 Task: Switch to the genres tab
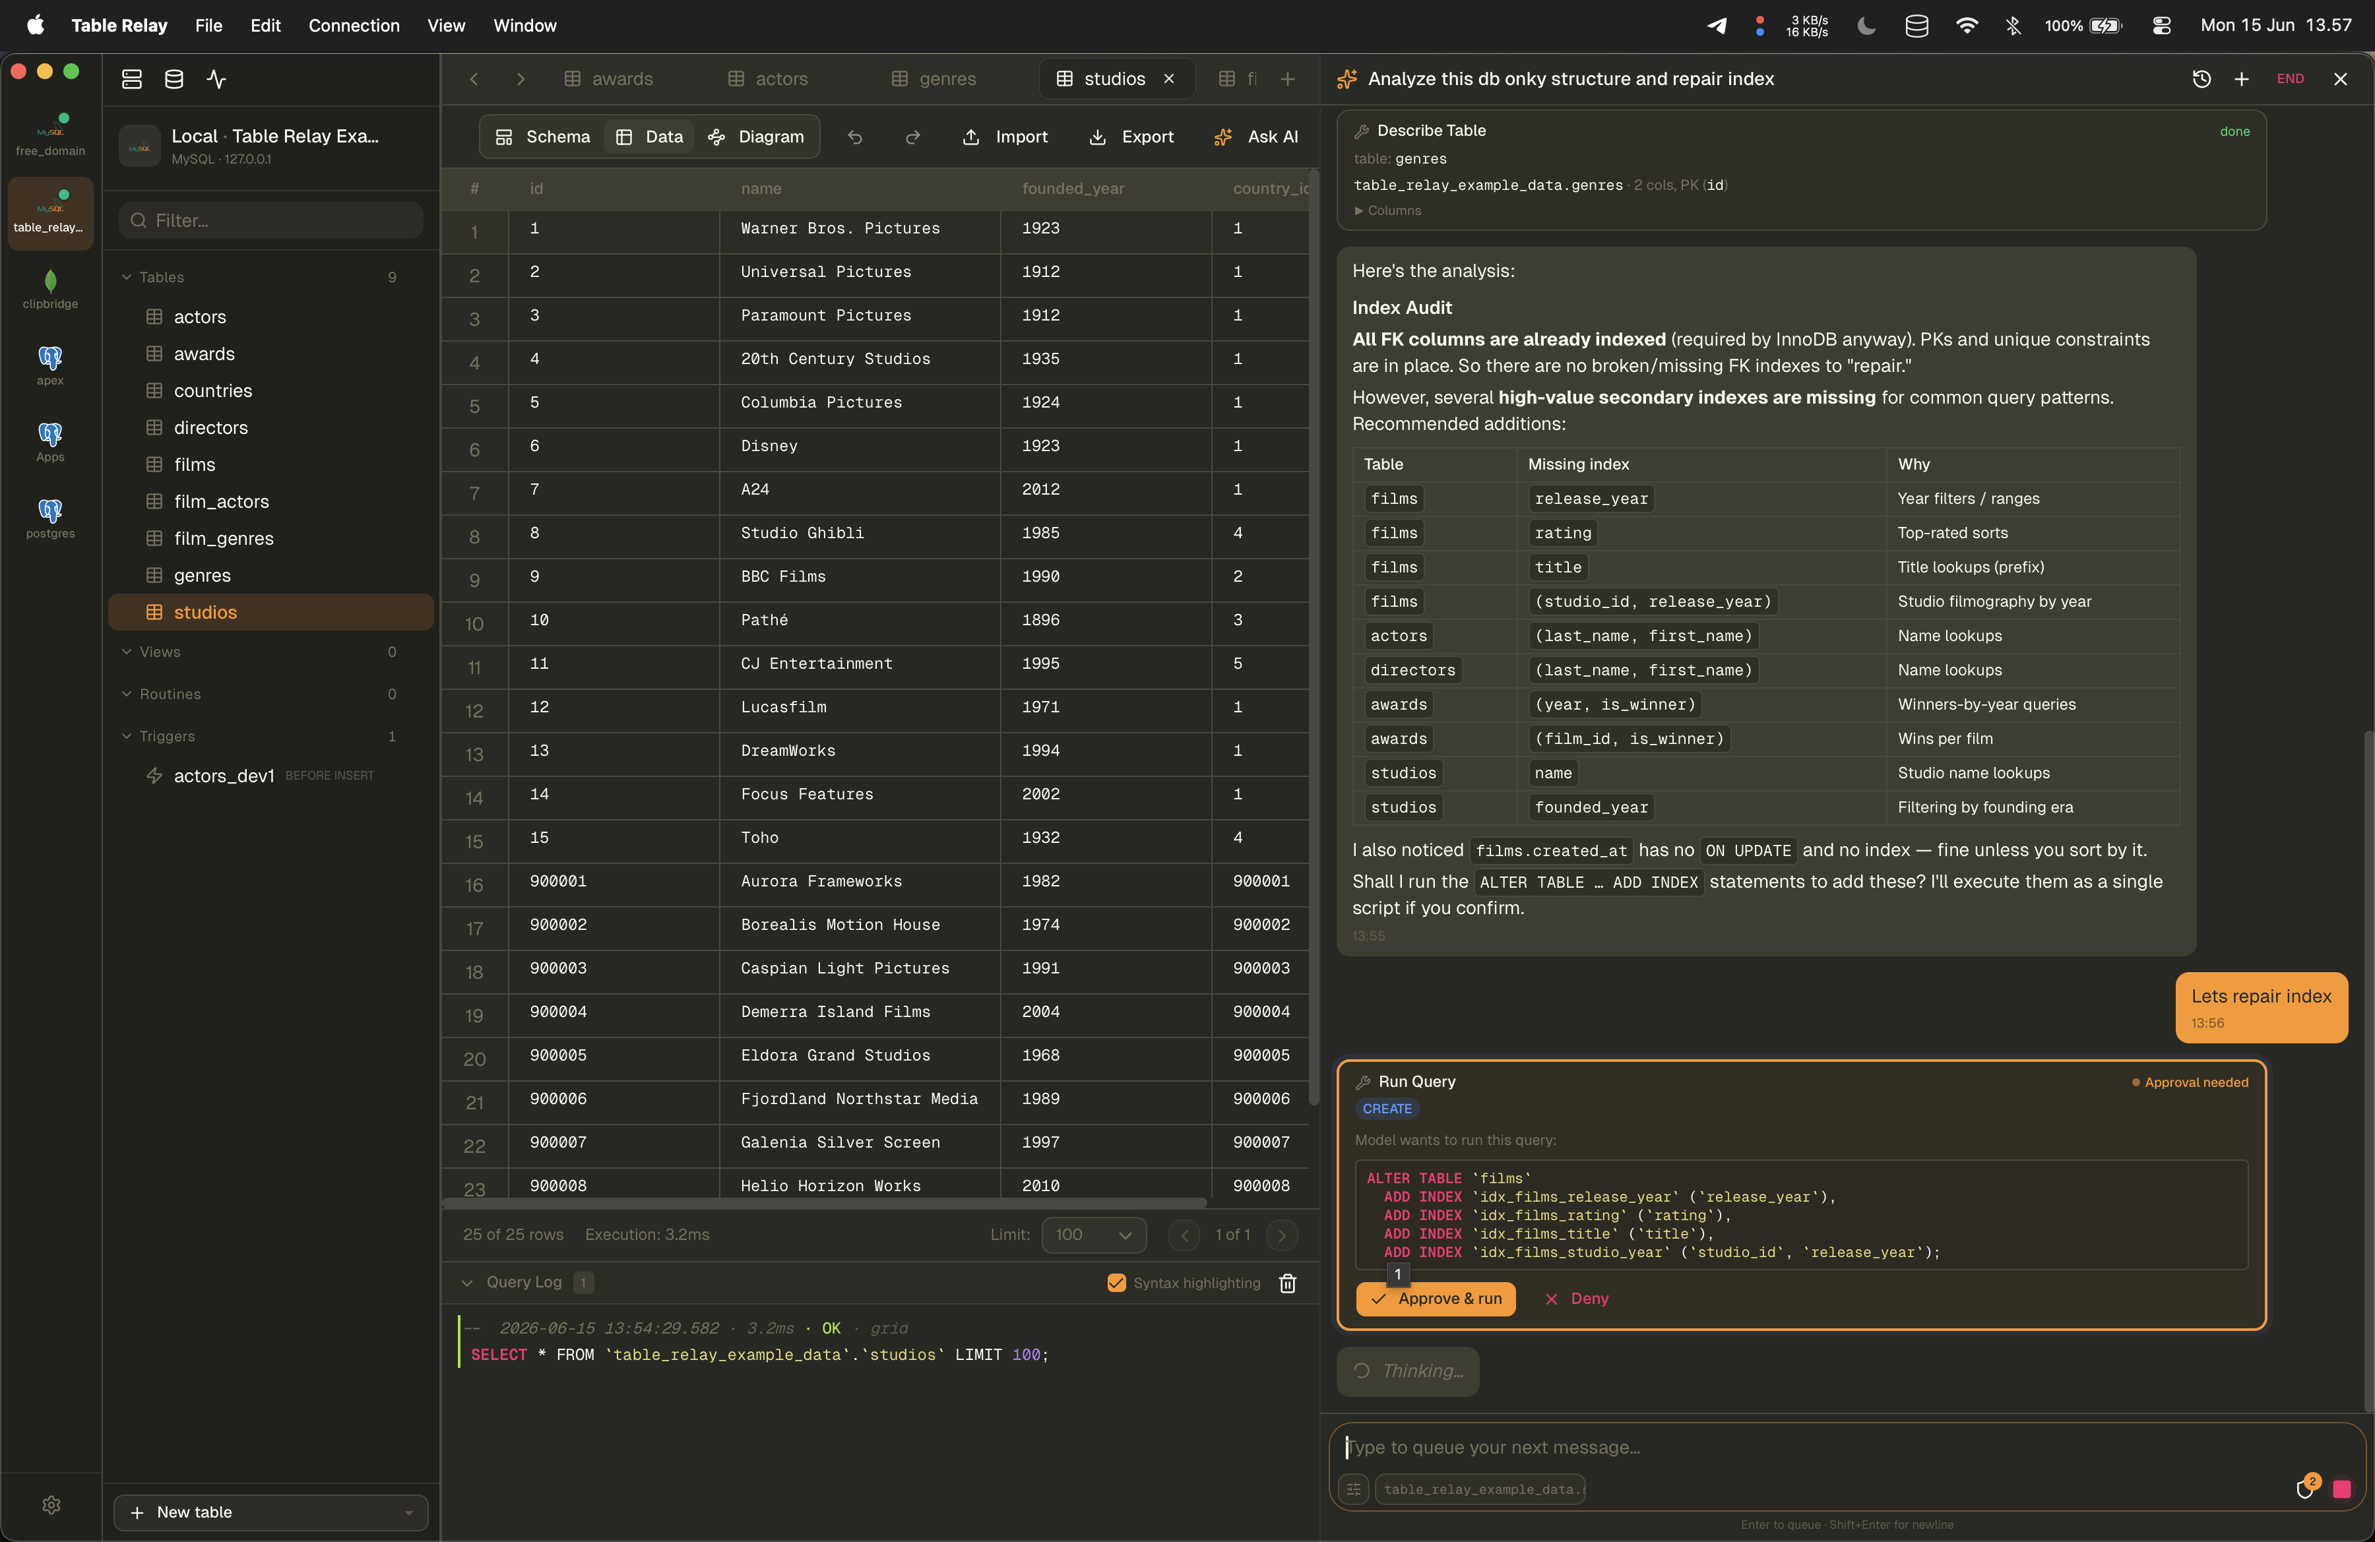point(934,78)
